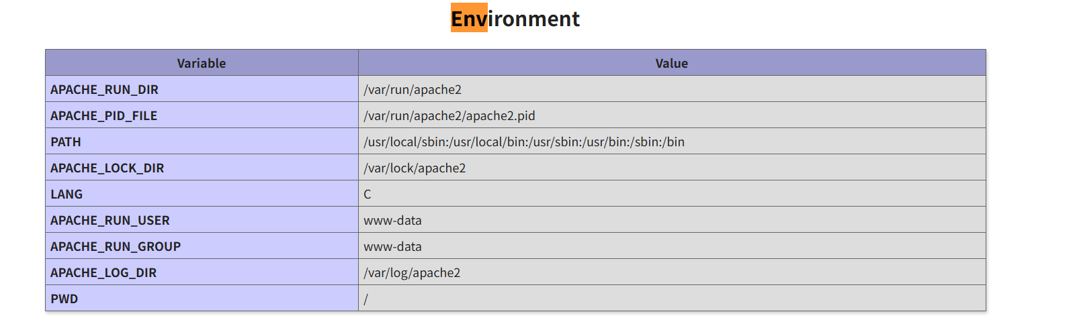Click the Value column header
The image size is (1075, 322).
[x=671, y=63]
